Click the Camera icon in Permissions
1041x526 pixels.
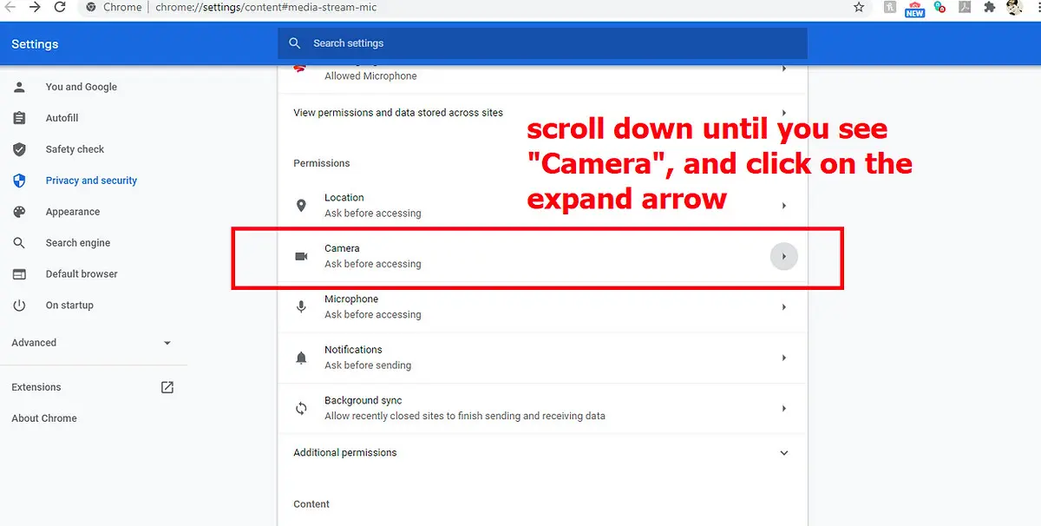[x=301, y=255]
